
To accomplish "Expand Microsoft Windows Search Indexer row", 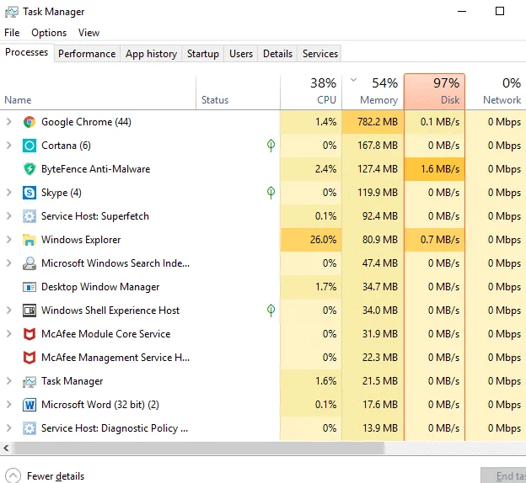I will (9, 263).
